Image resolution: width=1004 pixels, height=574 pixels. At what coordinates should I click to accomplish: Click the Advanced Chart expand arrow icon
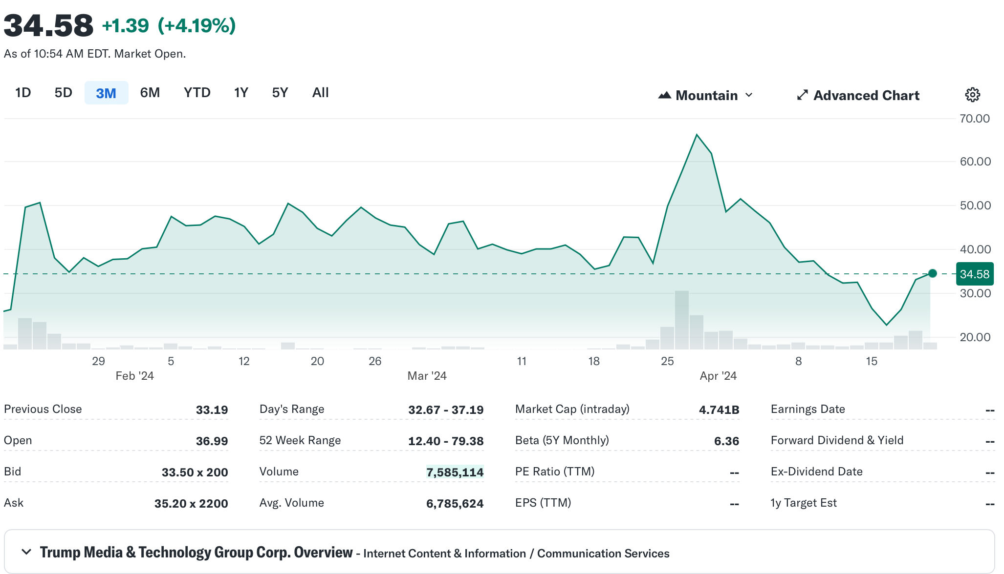click(802, 95)
